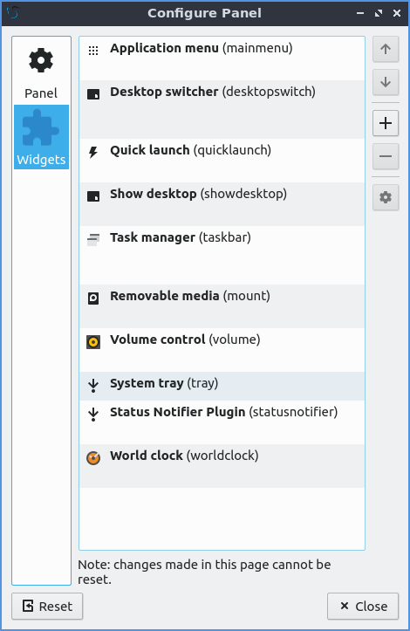Select the Widgets tab
Screen dimensions: 410x631
41,137
